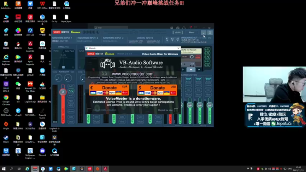Open the taskbar clock and date

click(299, 169)
